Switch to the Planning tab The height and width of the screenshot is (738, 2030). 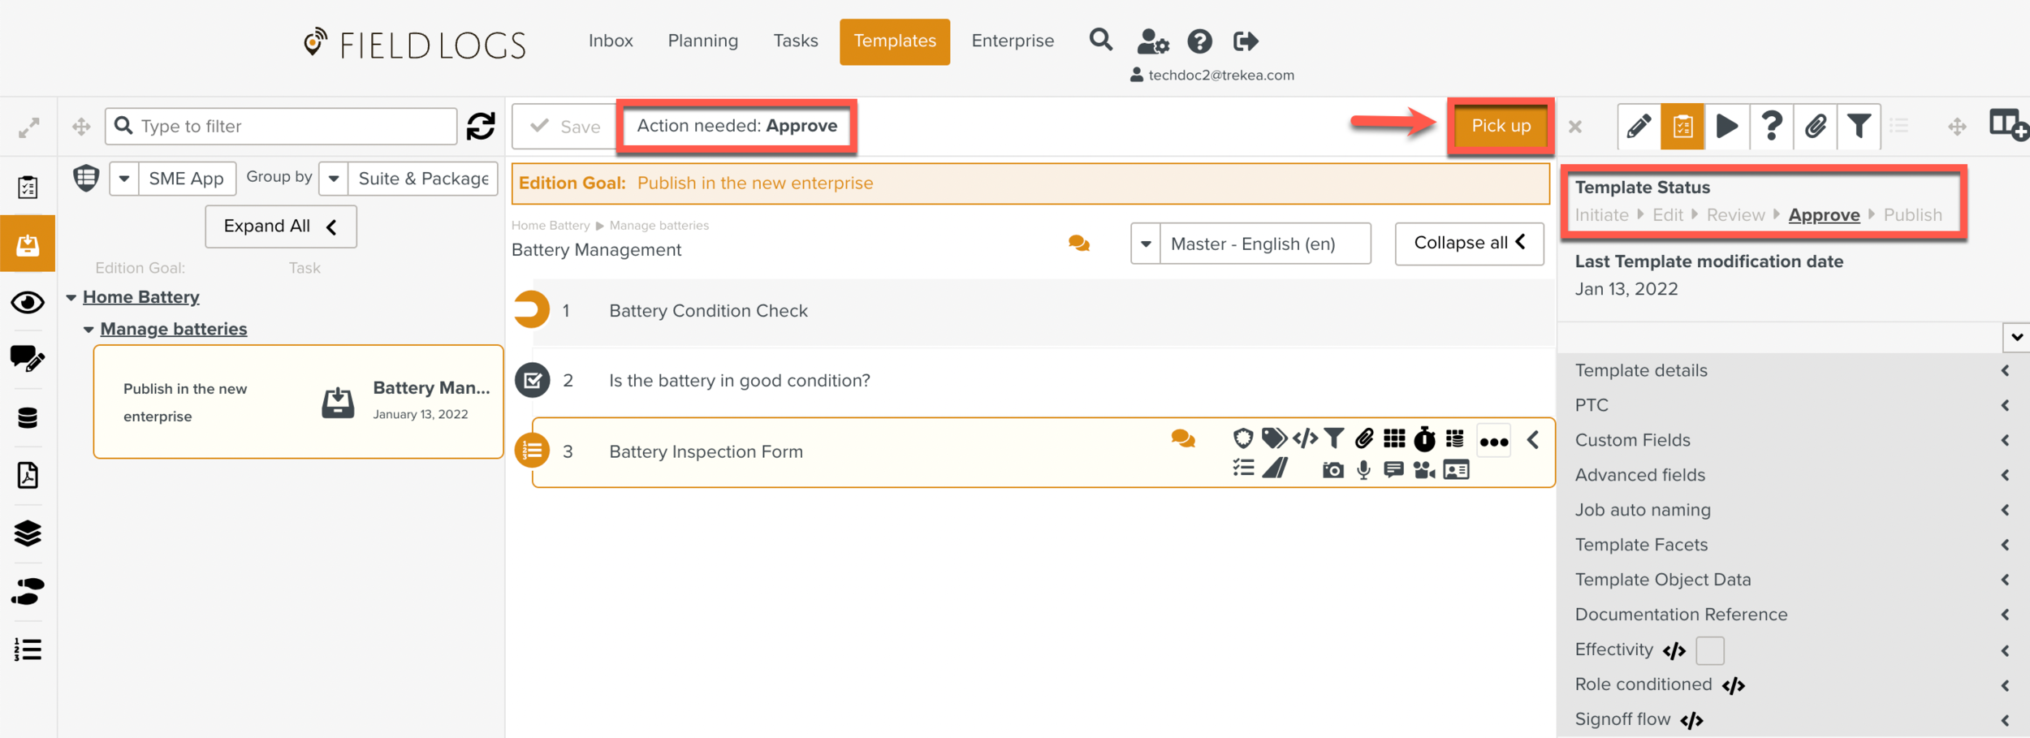click(x=702, y=41)
